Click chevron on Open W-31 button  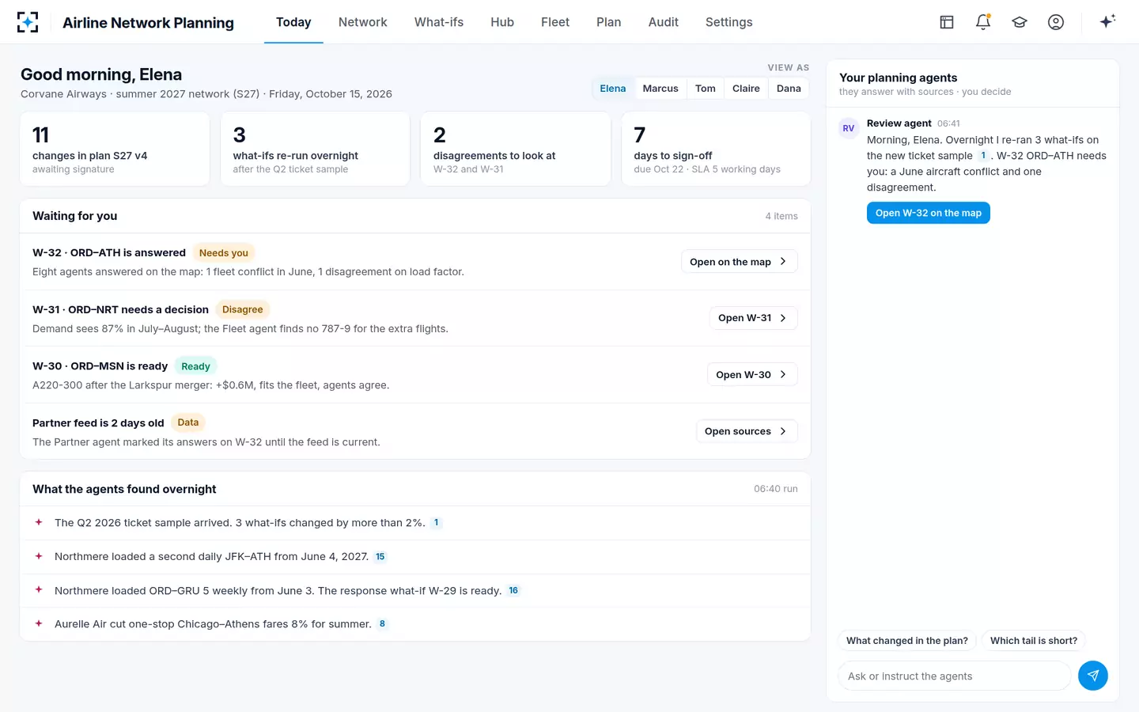(x=783, y=318)
